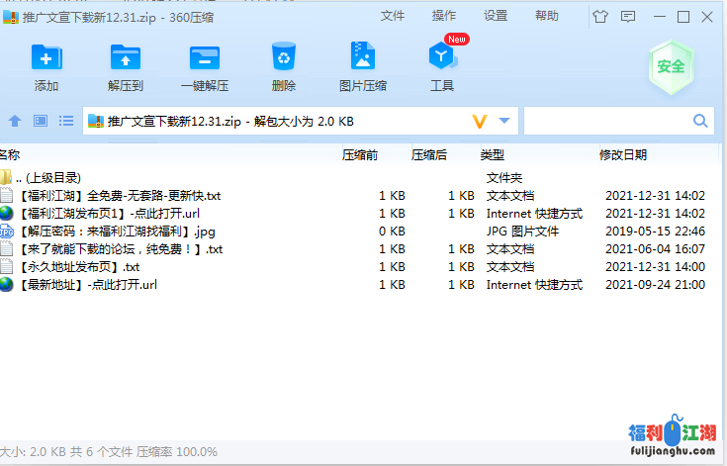Open the 文件 (File) menu
Screen dimensions: 727x466
pyautogui.click(x=393, y=16)
